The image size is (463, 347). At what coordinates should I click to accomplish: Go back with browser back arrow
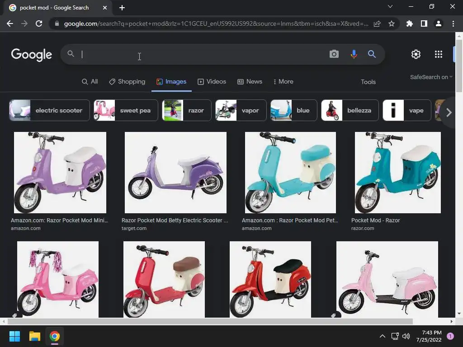click(10, 23)
